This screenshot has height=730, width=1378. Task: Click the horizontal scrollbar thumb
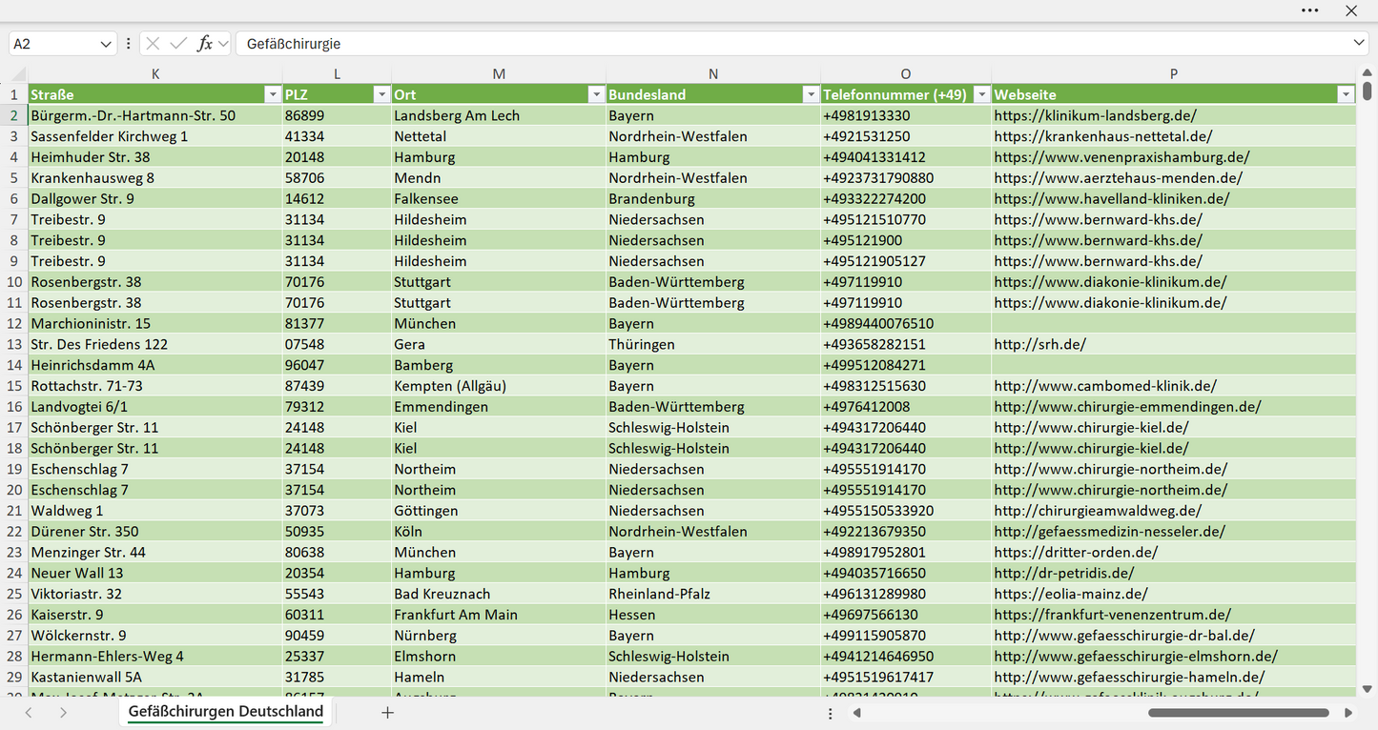coord(1238,712)
